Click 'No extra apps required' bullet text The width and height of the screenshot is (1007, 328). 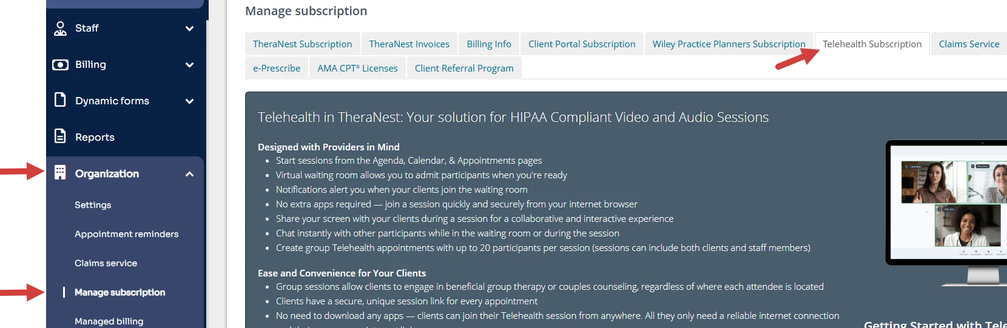pyautogui.click(x=456, y=204)
